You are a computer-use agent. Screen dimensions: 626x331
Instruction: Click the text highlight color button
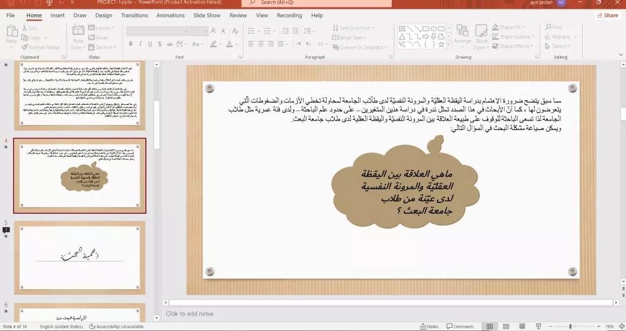point(213,44)
